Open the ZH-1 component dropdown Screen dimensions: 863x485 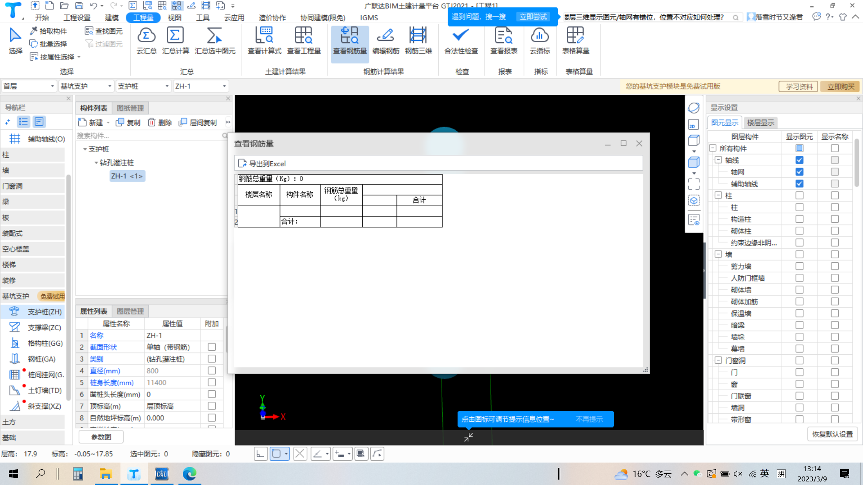tap(200, 86)
